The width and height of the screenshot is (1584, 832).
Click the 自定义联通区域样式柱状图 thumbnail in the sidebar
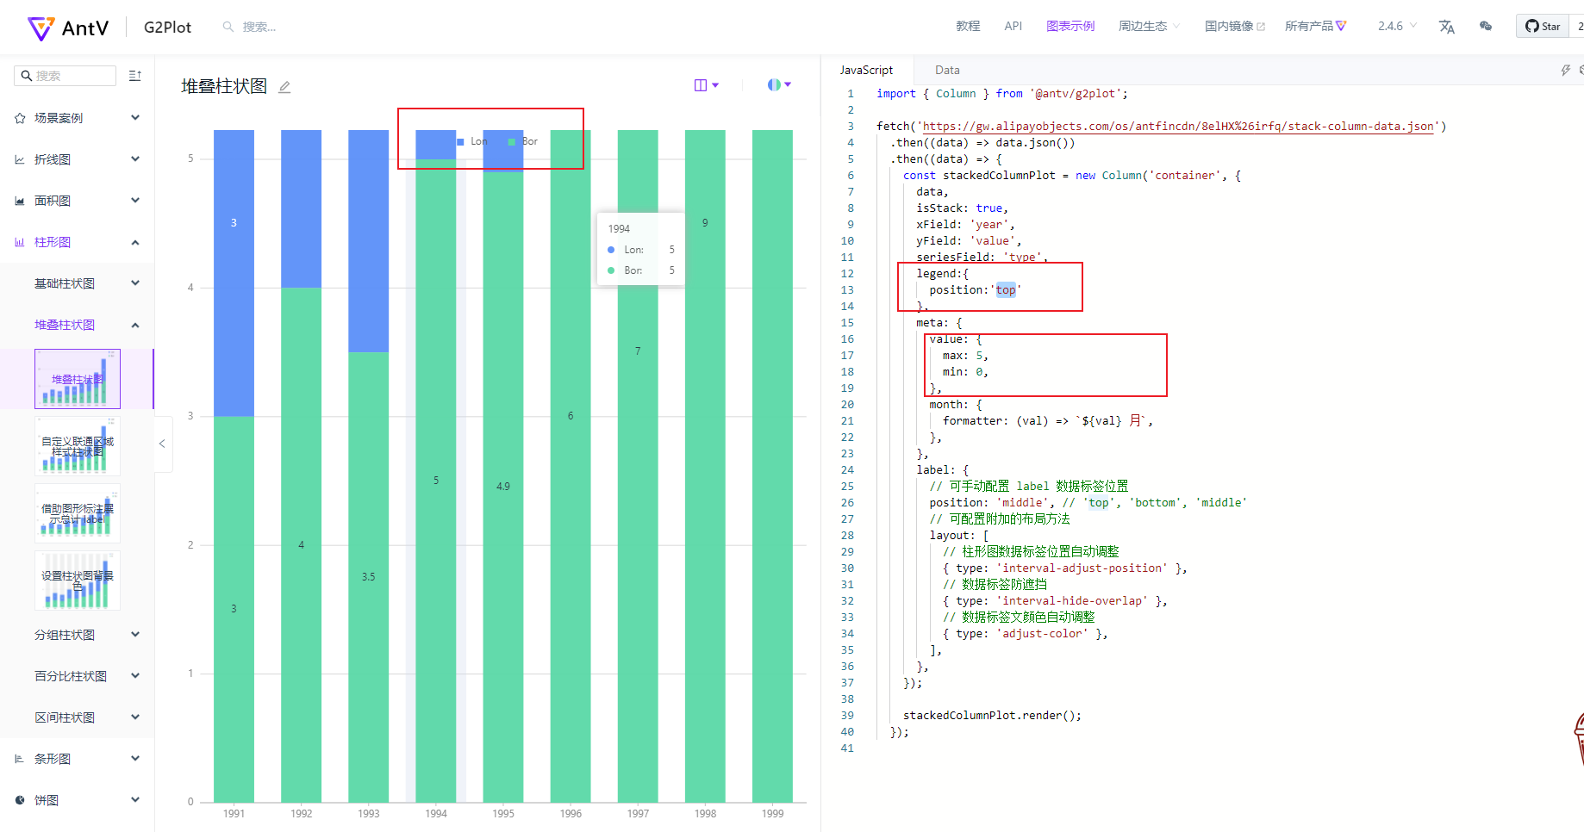pyautogui.click(x=77, y=445)
